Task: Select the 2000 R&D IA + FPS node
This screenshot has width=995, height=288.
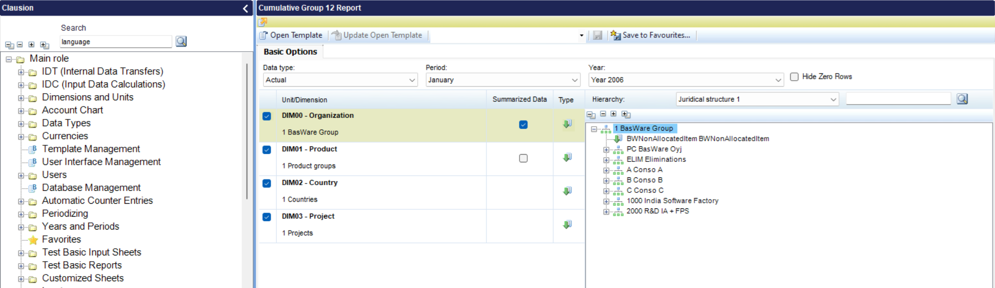Action: pyautogui.click(x=657, y=211)
